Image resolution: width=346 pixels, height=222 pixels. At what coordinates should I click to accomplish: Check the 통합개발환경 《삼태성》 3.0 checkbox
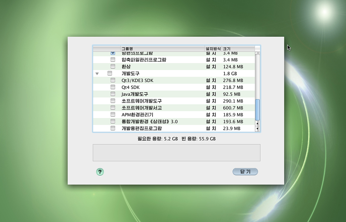(113, 121)
